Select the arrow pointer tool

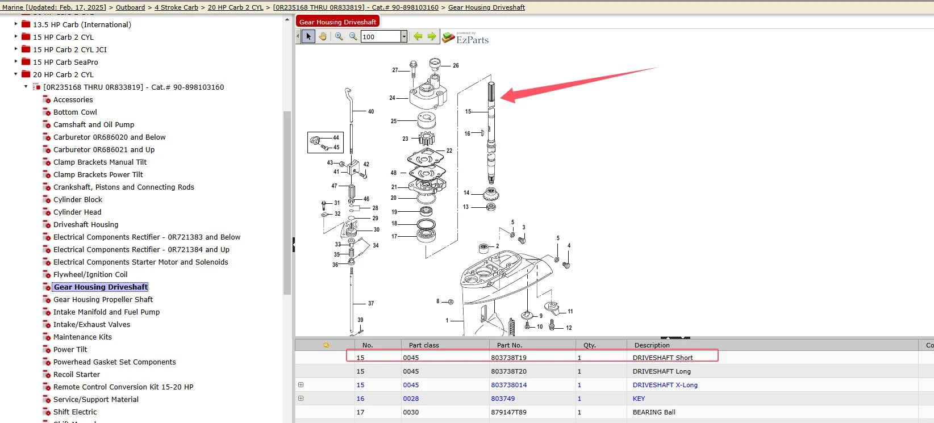308,36
